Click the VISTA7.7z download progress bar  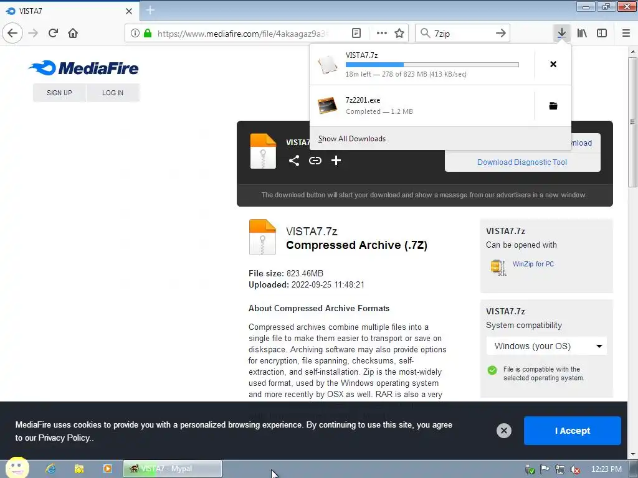click(432, 65)
